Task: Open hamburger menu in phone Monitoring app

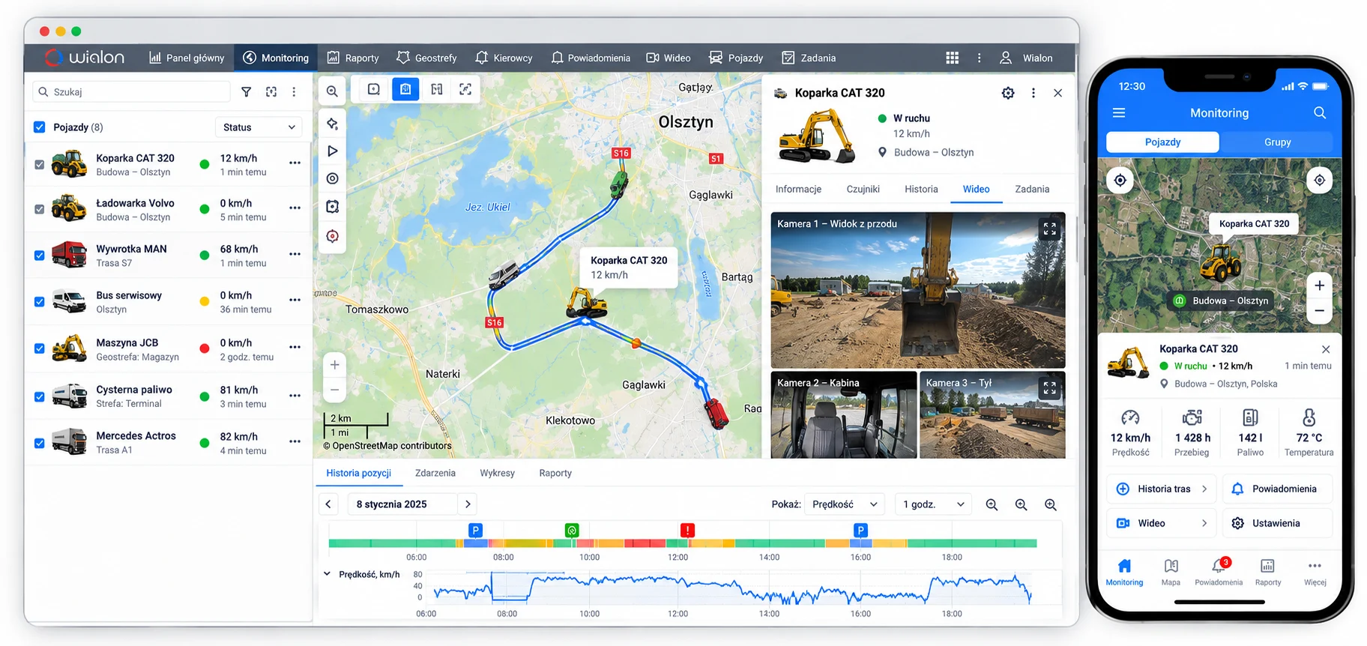Action: pyautogui.click(x=1119, y=112)
